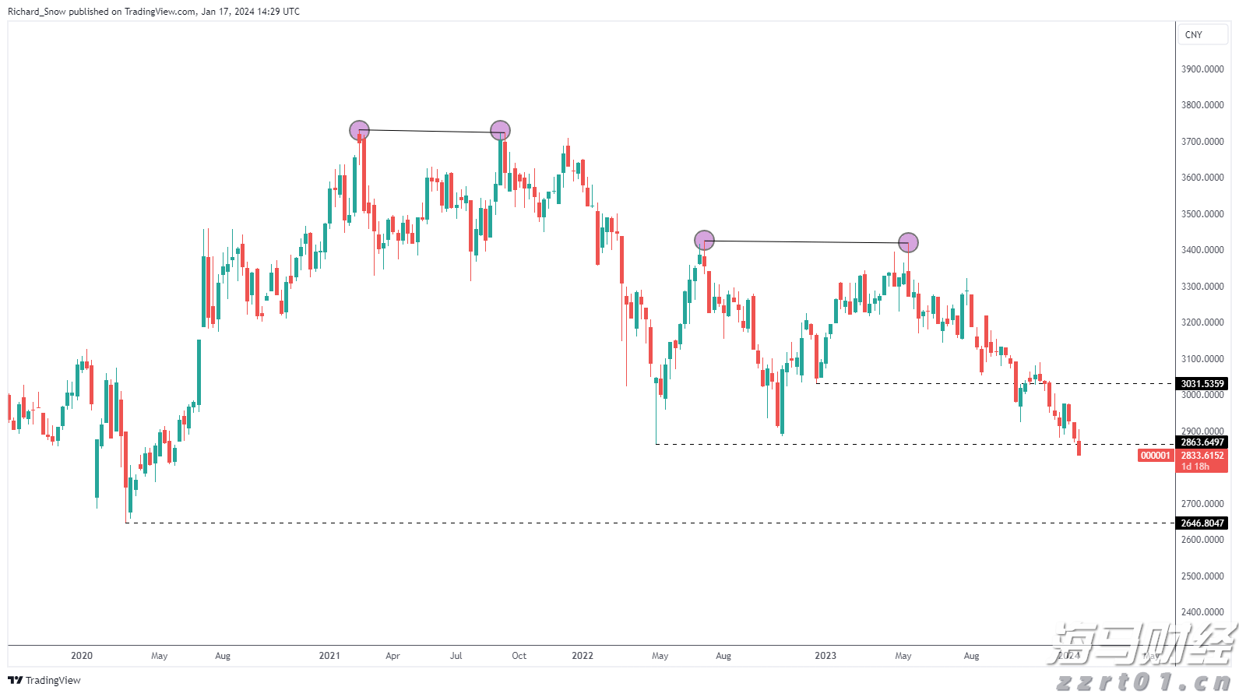Select the Oct label on the time axis
The width and height of the screenshot is (1239, 694).
[519, 656]
